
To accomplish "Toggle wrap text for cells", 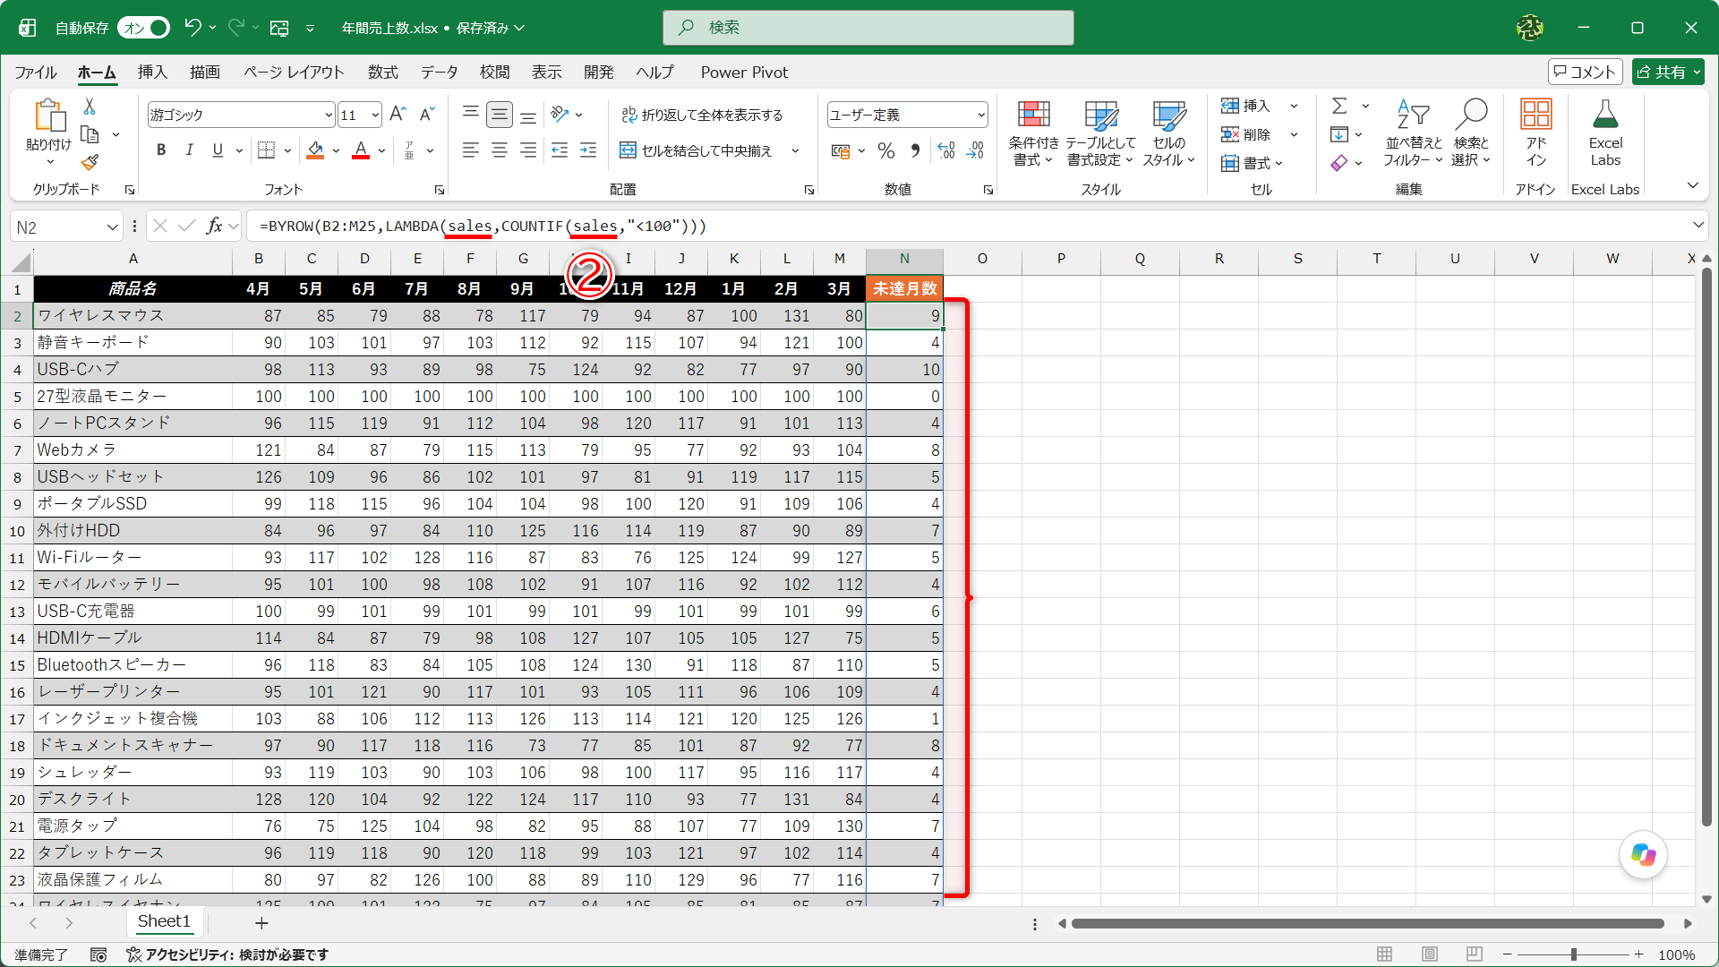I will click(x=703, y=115).
